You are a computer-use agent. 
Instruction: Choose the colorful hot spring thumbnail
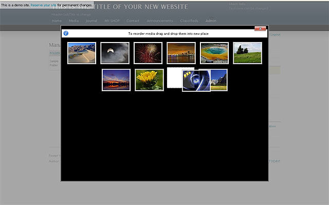pos(214,53)
